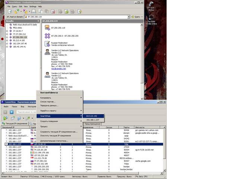228x179 pixels.
Task: Choose 64.4.23.142 in the SmartWhois submenu
Action: tap(93, 116)
